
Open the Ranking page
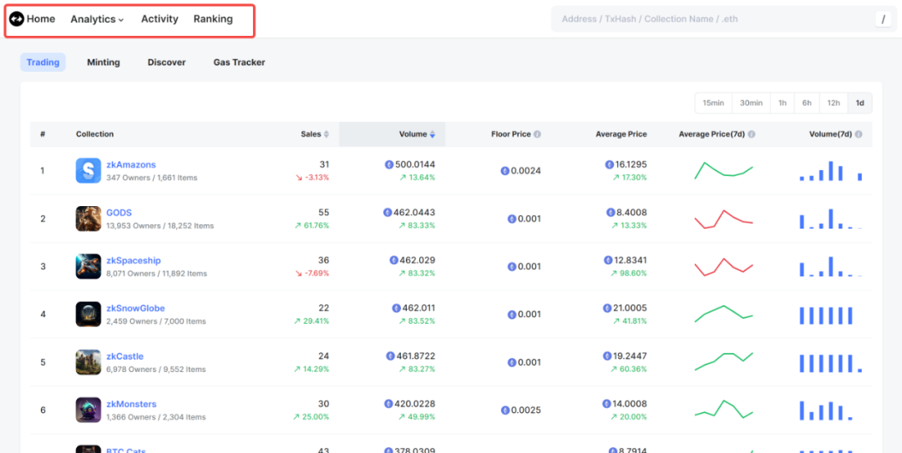coord(213,19)
